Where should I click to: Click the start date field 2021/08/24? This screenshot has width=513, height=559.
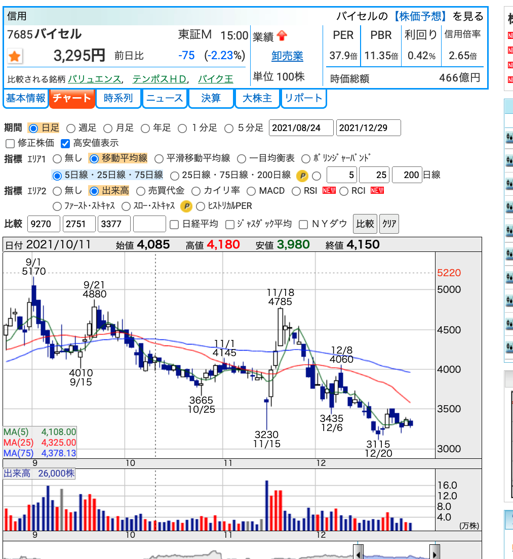(301, 127)
